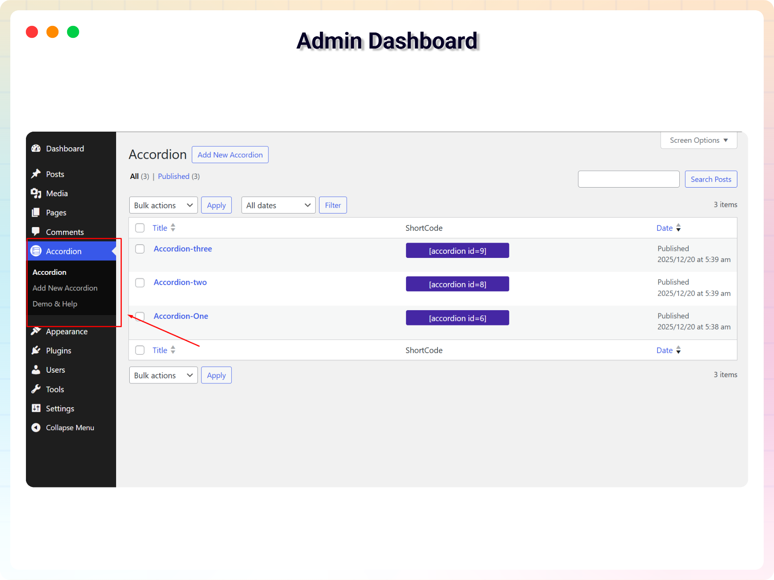Image resolution: width=774 pixels, height=580 pixels.
Task: Toggle the select-all checkbox in table header
Action: pyautogui.click(x=140, y=228)
